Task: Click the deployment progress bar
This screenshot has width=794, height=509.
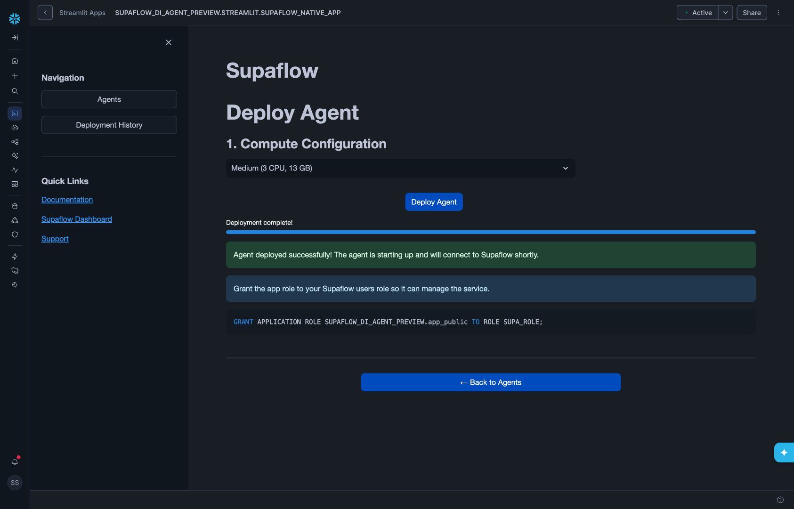Action: [x=491, y=232]
